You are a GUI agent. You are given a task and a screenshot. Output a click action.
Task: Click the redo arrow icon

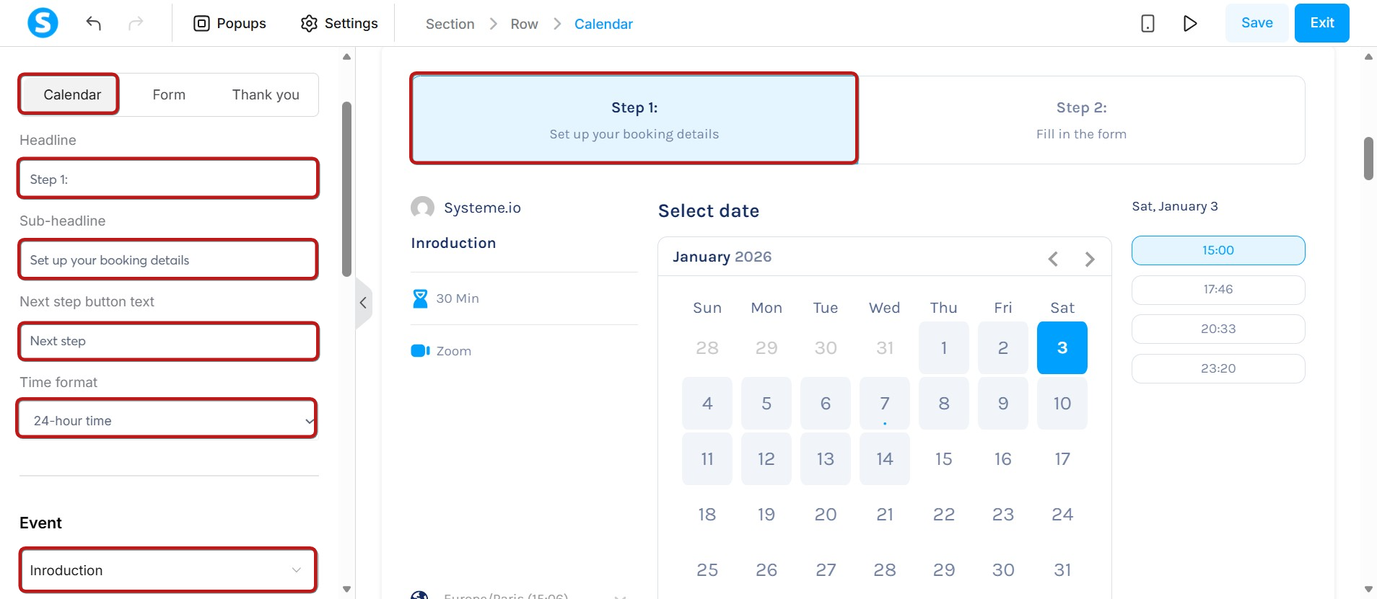tap(136, 23)
